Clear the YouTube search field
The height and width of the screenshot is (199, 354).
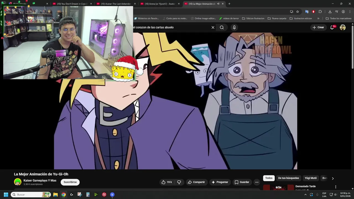point(213,27)
